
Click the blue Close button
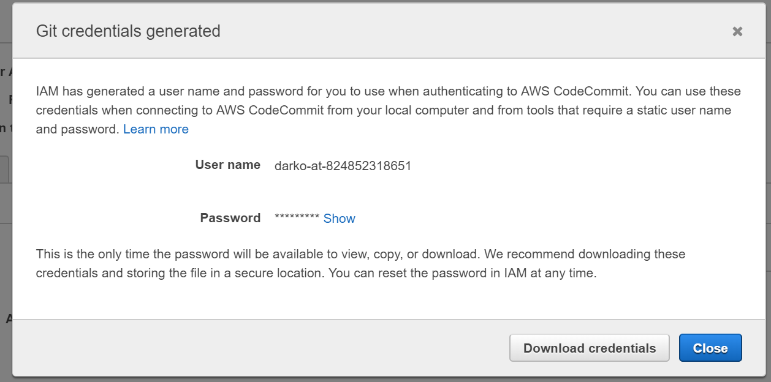click(x=710, y=348)
